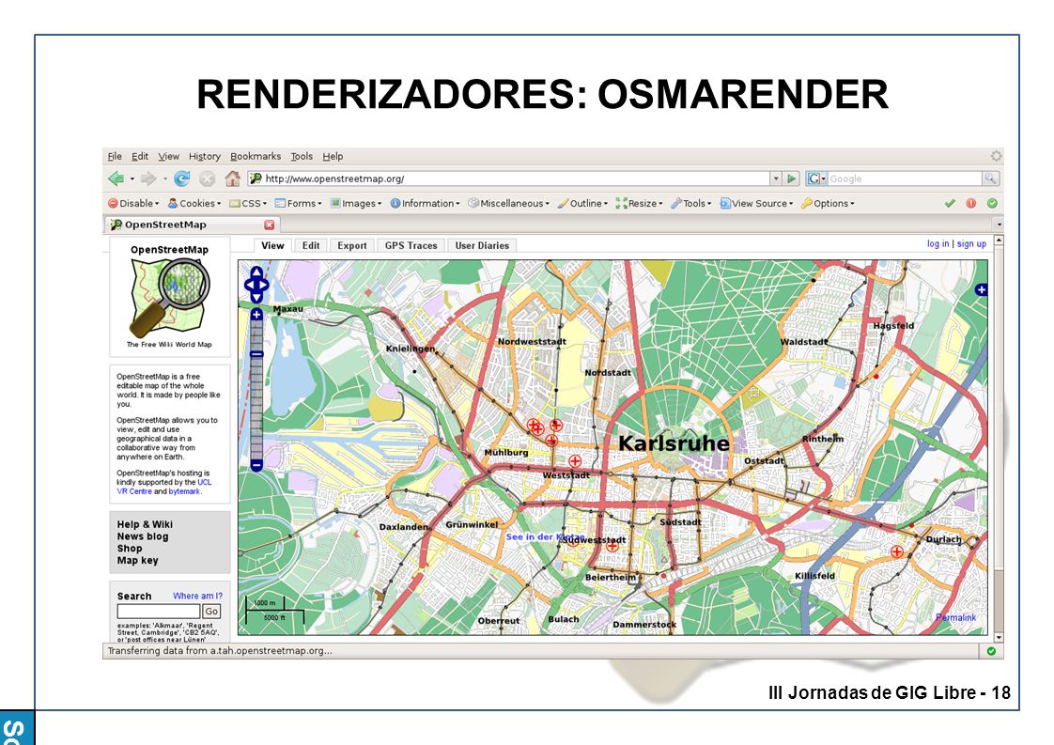
Task: Open the Bookmarks menu
Action: [256, 156]
